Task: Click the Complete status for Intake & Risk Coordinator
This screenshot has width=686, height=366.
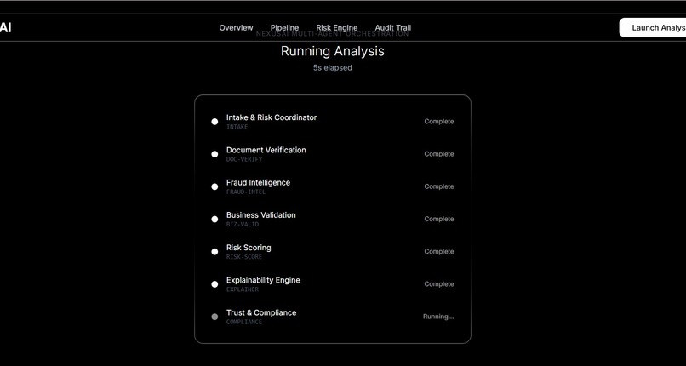Action: point(439,122)
